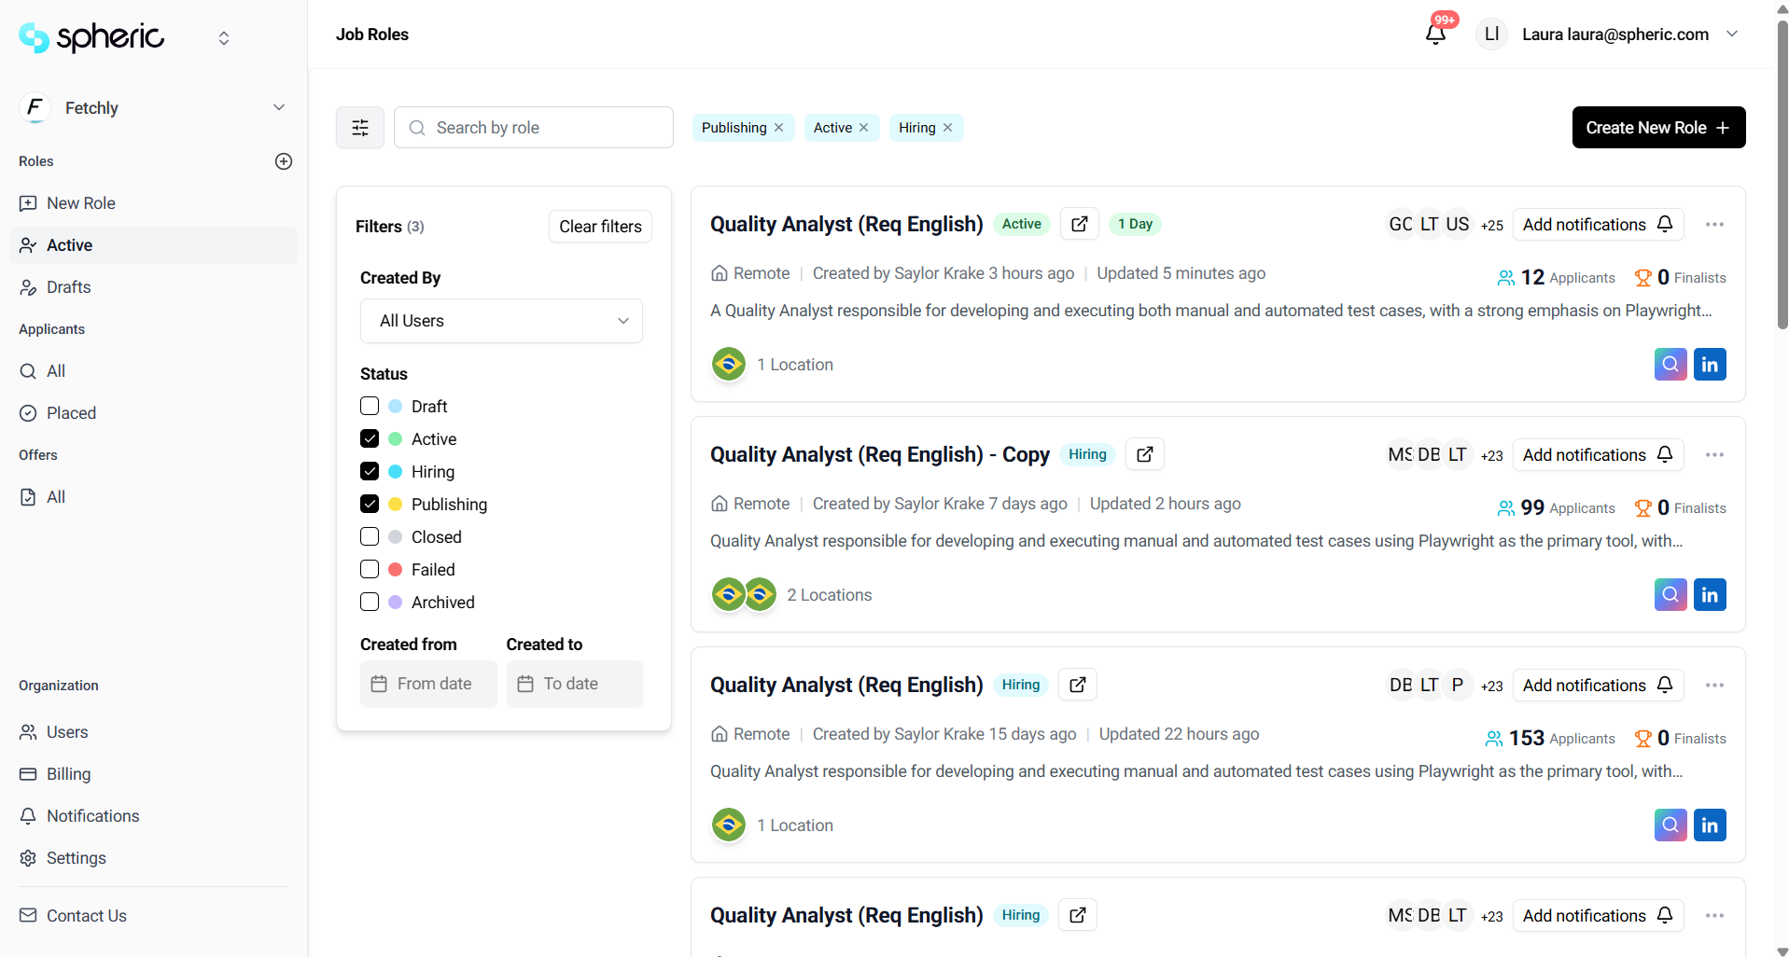Check the Draft status checkbox
The width and height of the screenshot is (1789, 957).
[370, 407]
